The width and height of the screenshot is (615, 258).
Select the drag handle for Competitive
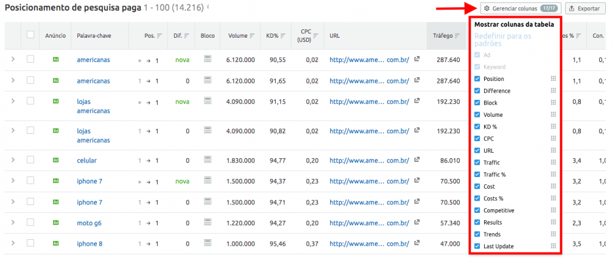[553, 210]
